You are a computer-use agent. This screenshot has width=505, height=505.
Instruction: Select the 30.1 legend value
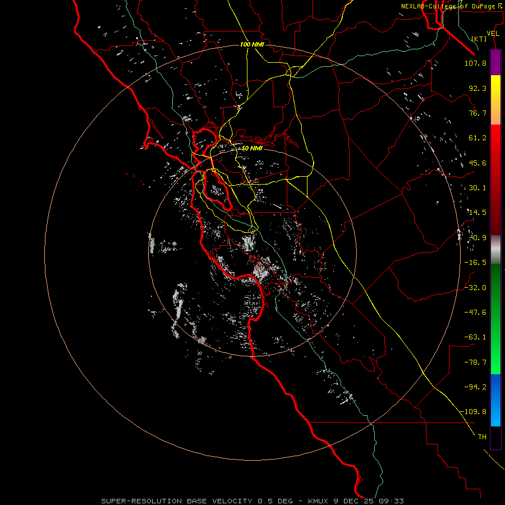point(478,188)
